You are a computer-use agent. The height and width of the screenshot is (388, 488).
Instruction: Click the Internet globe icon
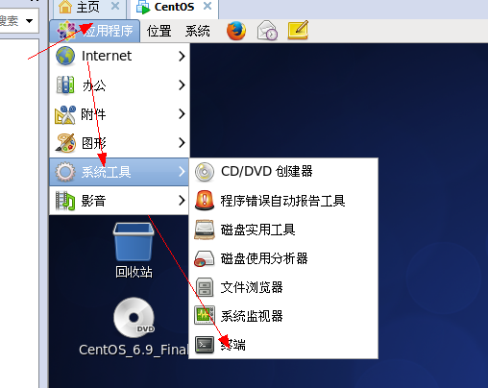tap(65, 56)
